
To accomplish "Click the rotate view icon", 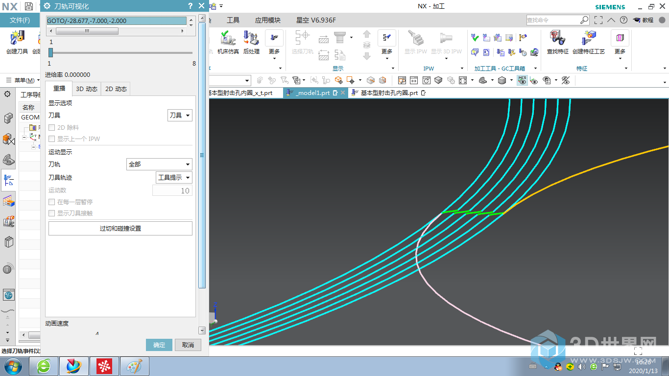I will coord(427,80).
